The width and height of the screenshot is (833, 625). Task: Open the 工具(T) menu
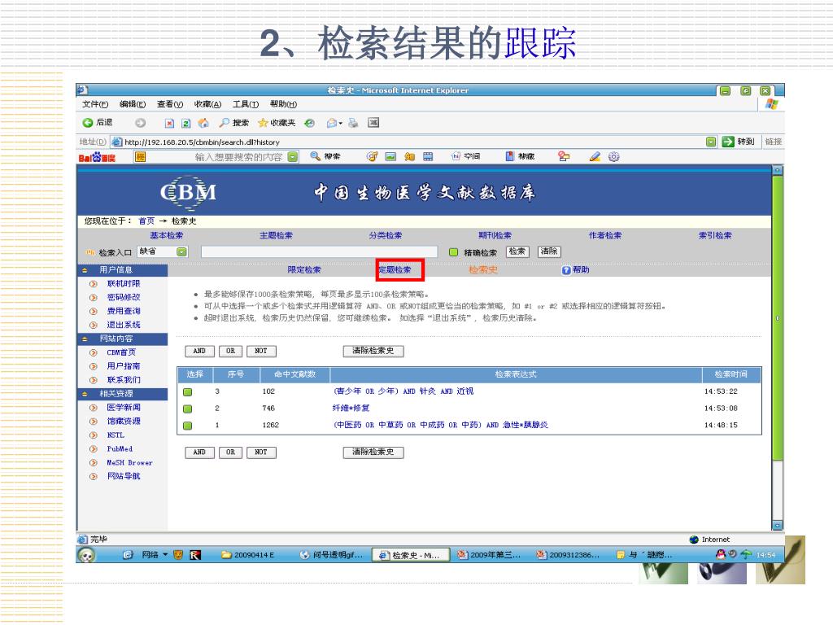(x=246, y=104)
